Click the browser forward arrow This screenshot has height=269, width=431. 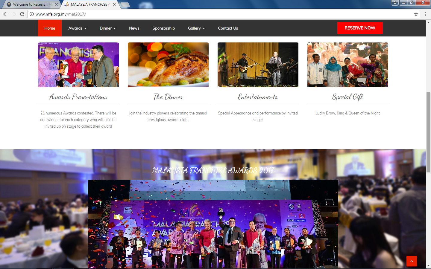[x=14, y=14]
